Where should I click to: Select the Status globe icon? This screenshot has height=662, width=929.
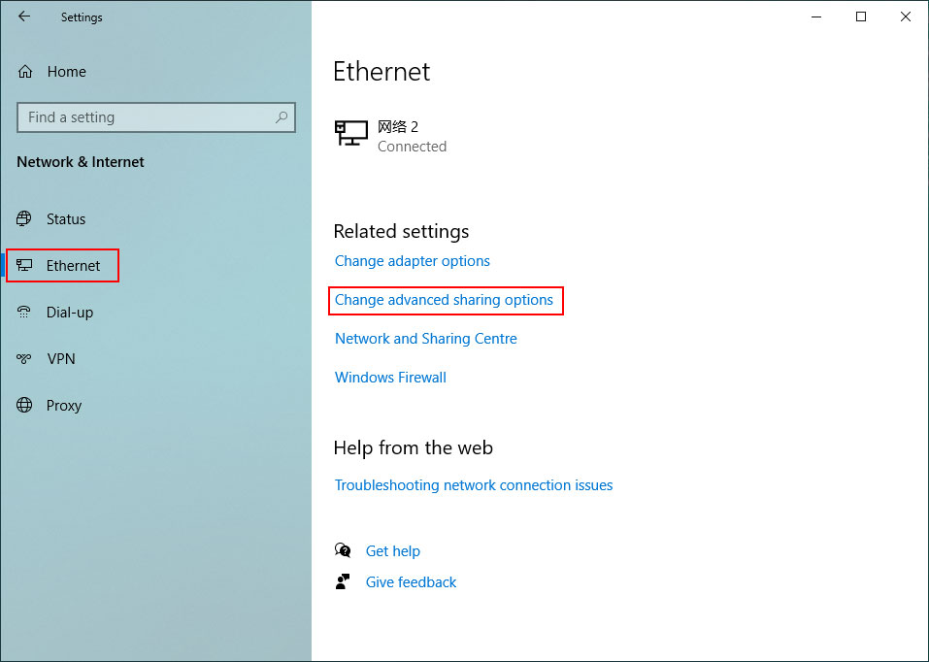point(24,218)
